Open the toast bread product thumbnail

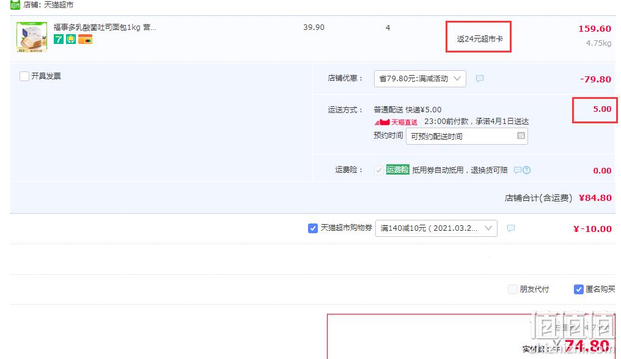[32, 37]
